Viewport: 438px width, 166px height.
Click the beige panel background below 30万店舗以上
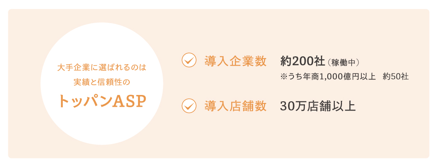(x=318, y=134)
